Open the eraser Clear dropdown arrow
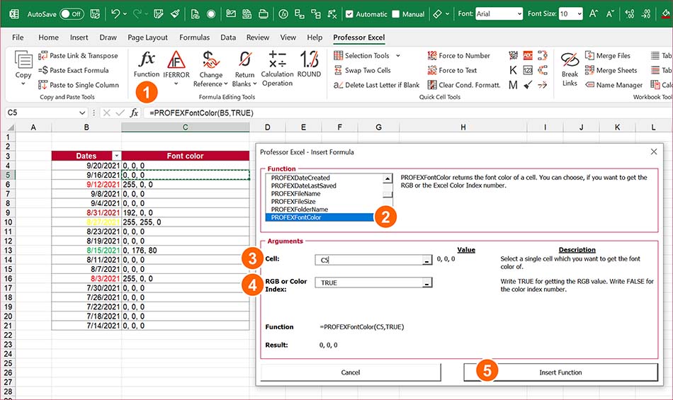 point(448,14)
